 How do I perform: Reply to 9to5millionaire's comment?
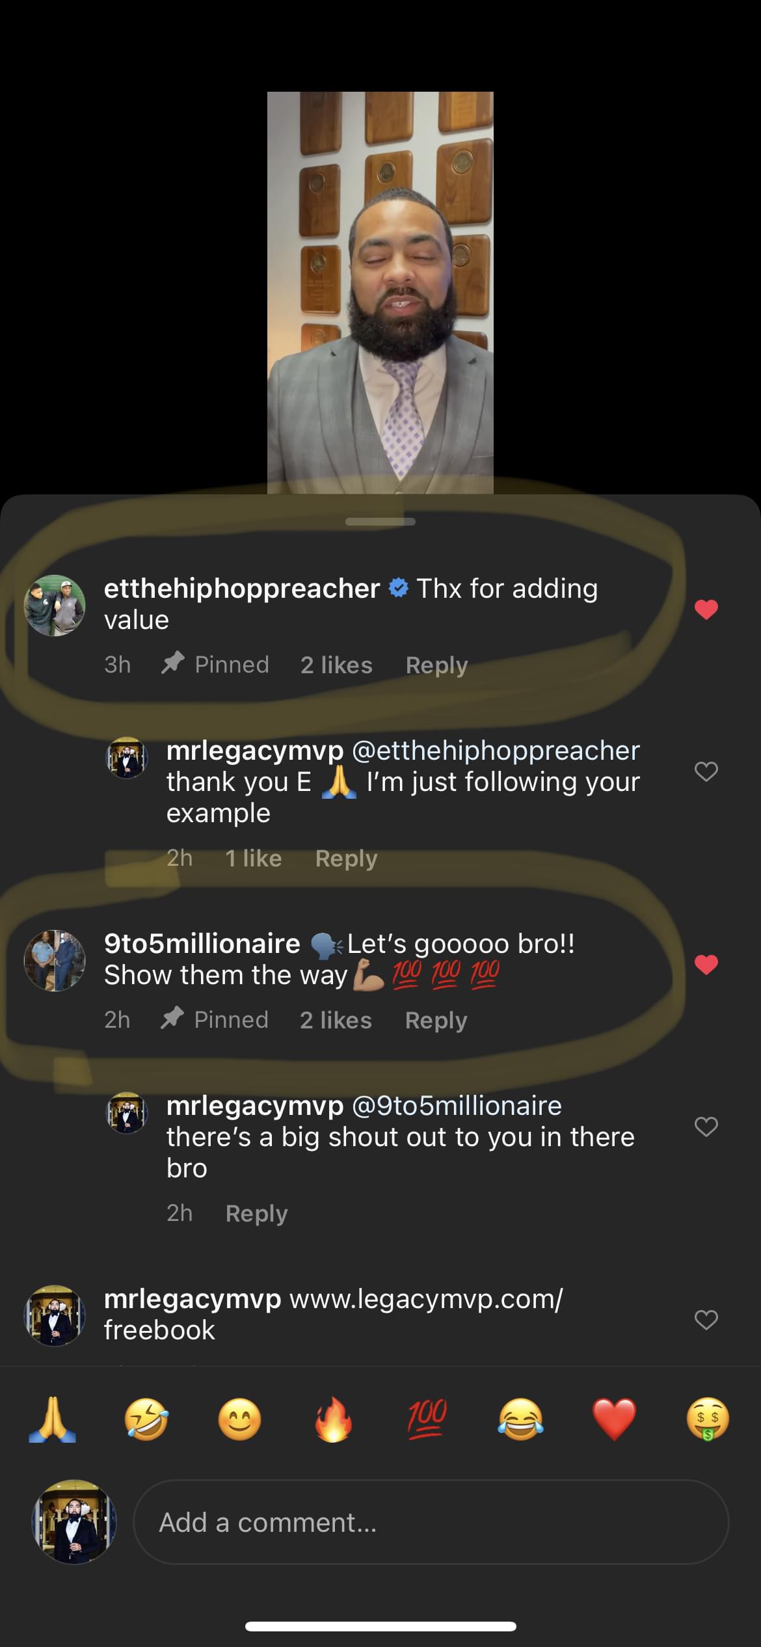click(436, 1020)
